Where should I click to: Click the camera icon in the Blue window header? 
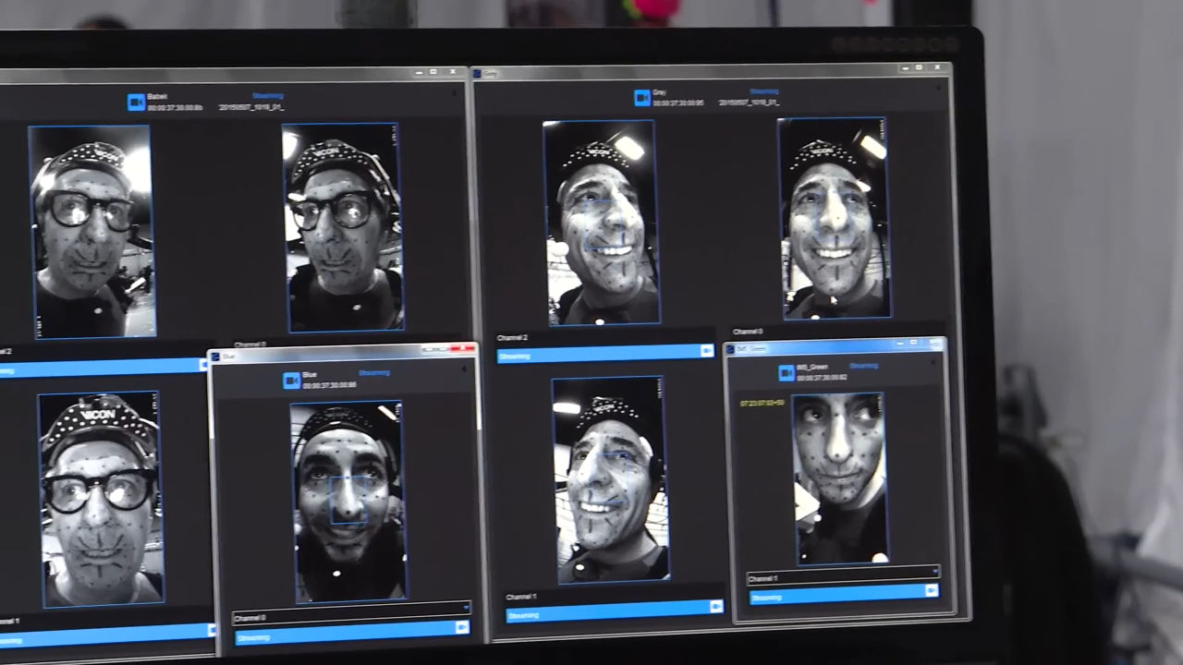click(291, 380)
